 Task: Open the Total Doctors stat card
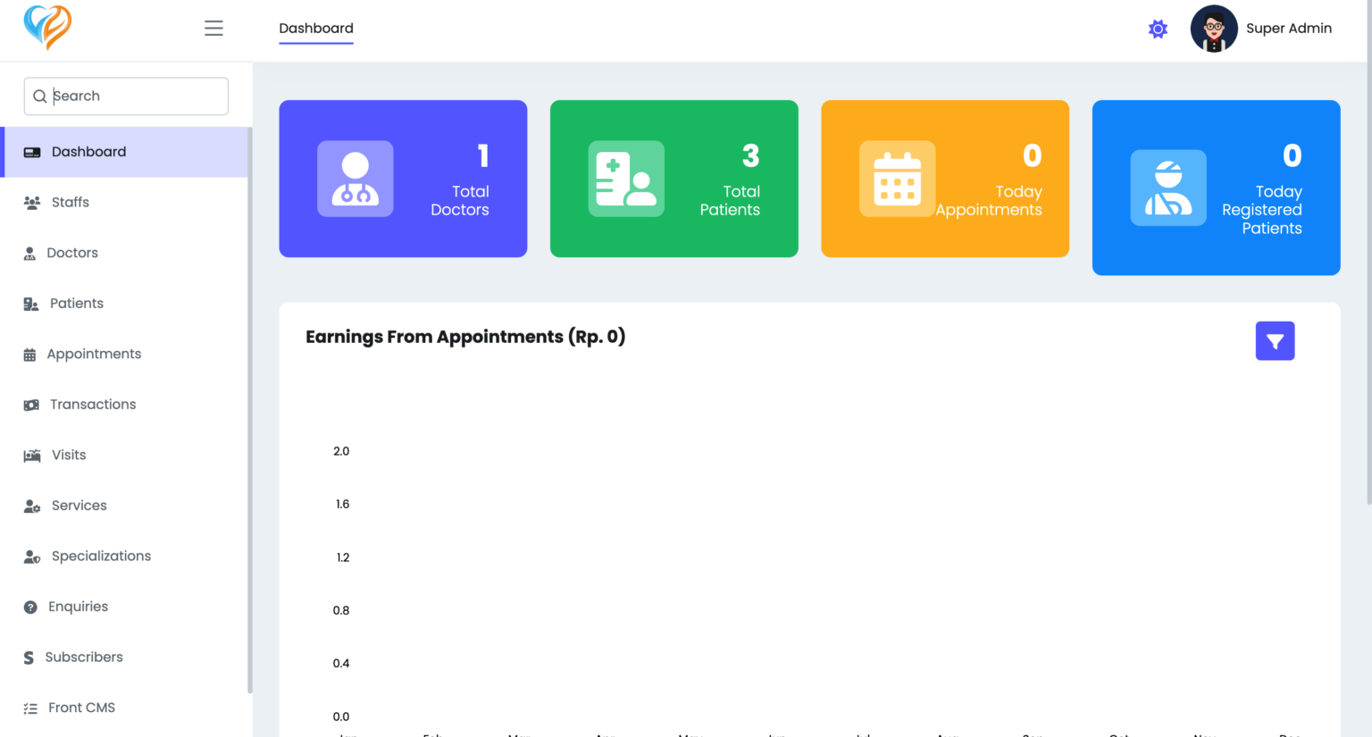point(403,178)
